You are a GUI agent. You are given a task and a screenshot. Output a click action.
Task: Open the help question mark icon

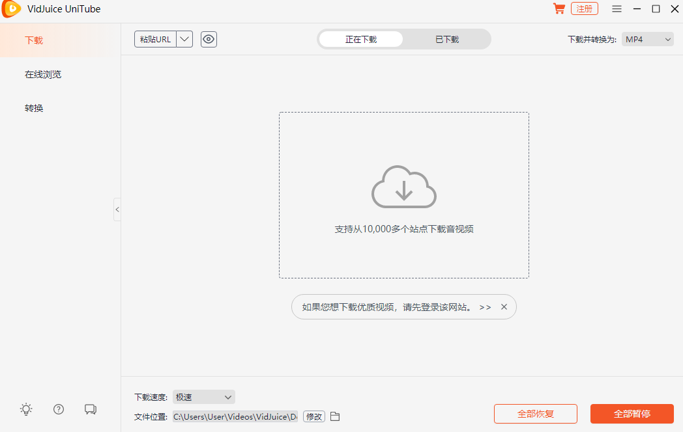[x=58, y=409]
